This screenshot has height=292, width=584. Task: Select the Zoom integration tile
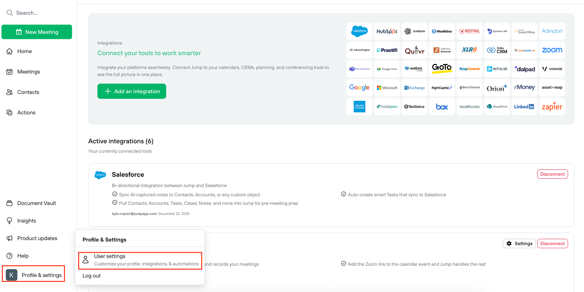coord(552,50)
